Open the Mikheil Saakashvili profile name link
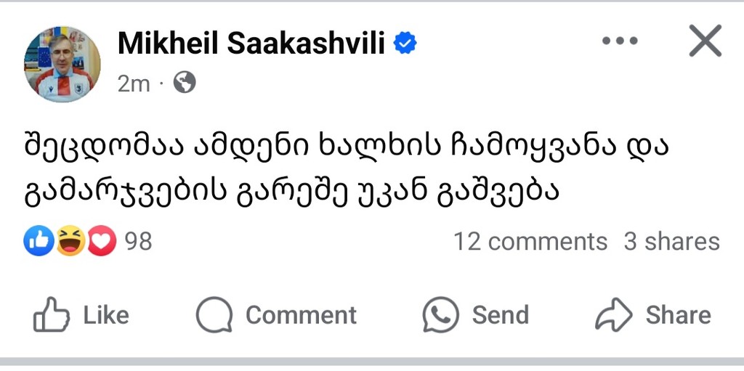Screen dimensions: 744x371 (x=251, y=44)
